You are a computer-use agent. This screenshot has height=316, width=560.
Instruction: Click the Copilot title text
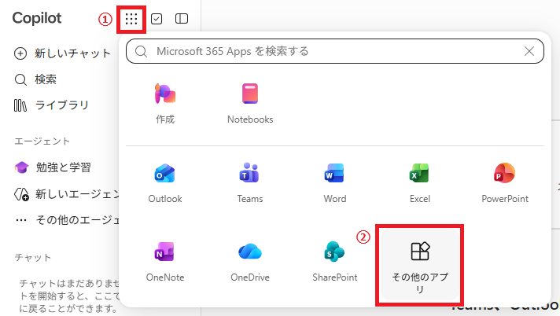click(x=37, y=18)
